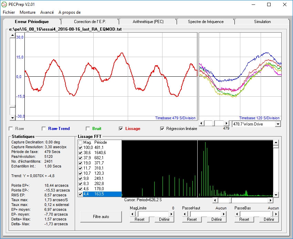The height and width of the screenshot is (239, 293).
Task: Uncheck the Lissage checkbox
Action: (121, 129)
